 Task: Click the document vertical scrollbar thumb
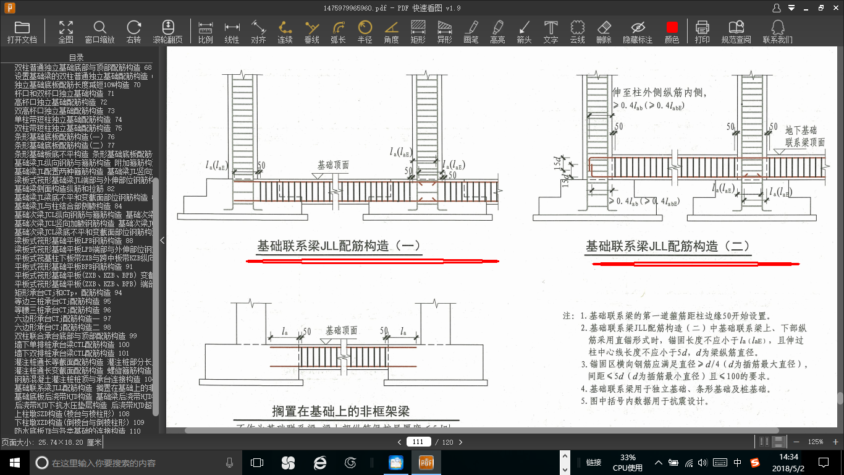point(840,400)
